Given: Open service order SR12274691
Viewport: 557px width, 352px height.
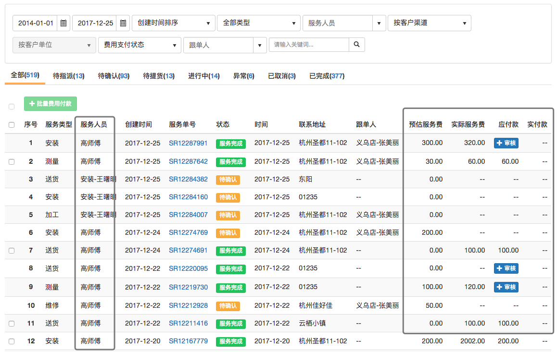Looking at the screenshot, I should (x=188, y=250).
